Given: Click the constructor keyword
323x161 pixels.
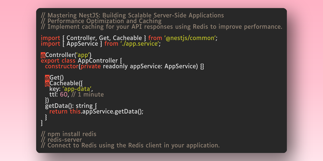Looking at the screenshot, I should [x=62, y=66].
